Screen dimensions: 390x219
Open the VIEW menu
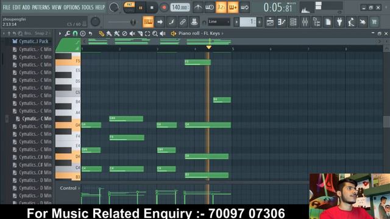tap(57, 7)
